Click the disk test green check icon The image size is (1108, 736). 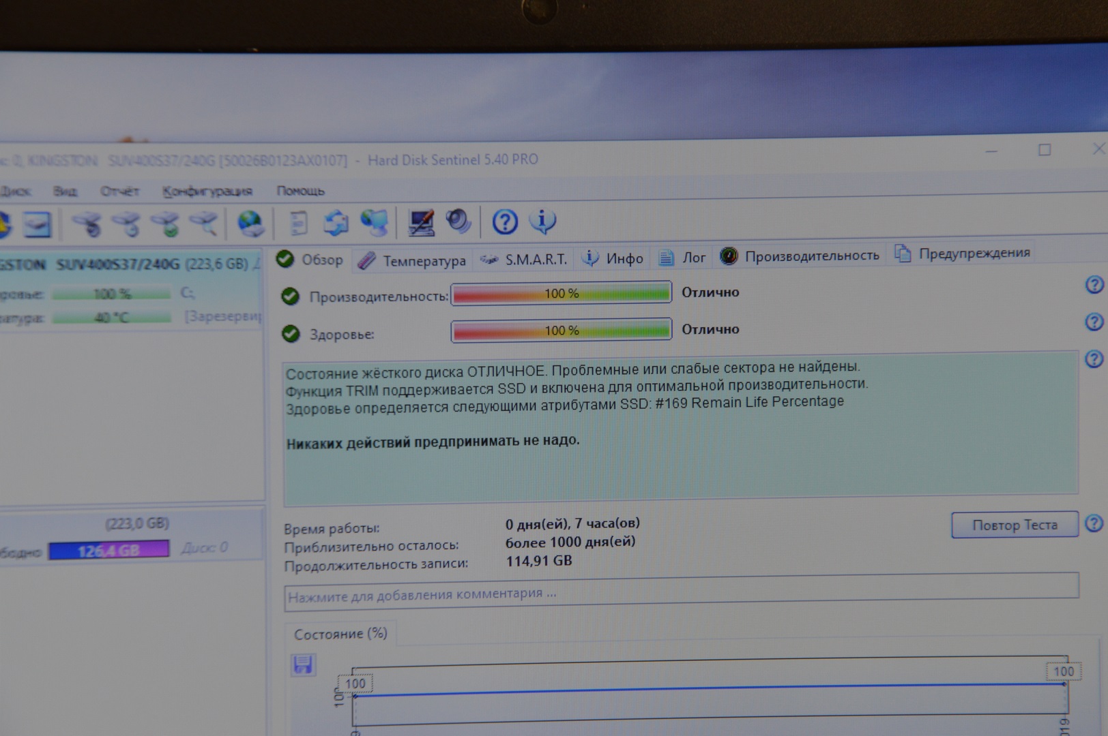[x=166, y=224]
